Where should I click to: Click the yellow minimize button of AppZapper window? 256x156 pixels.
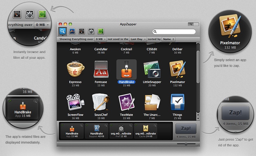tap(65, 24)
